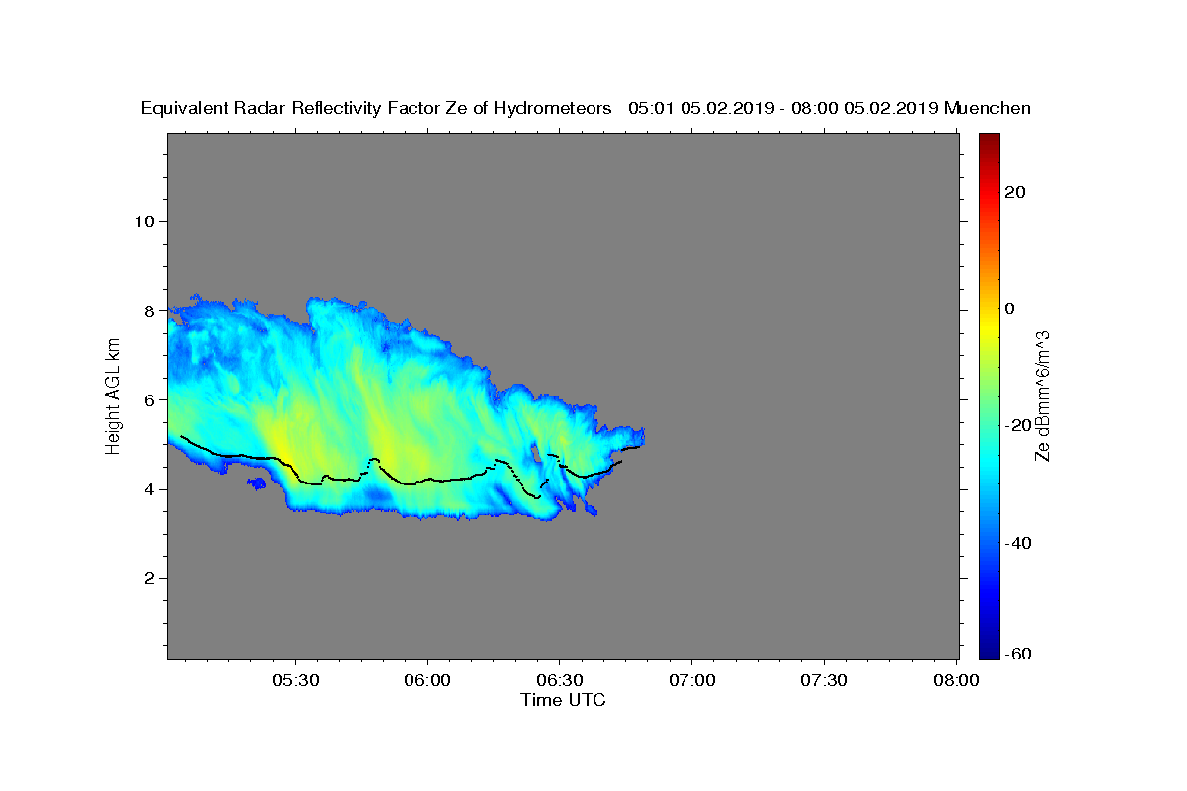Click the 08:00 time tick label
This screenshot has height=791, width=1187.
(957, 680)
